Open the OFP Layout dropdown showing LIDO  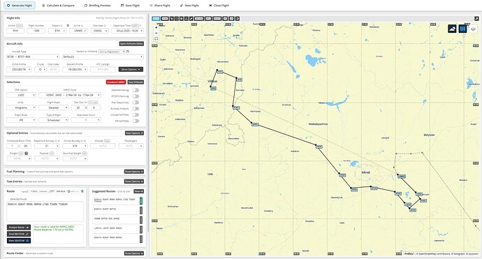pos(21,95)
